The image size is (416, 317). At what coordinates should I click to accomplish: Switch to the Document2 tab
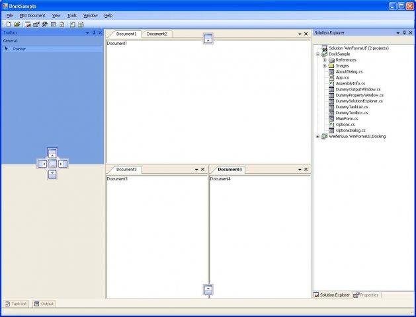click(x=157, y=34)
